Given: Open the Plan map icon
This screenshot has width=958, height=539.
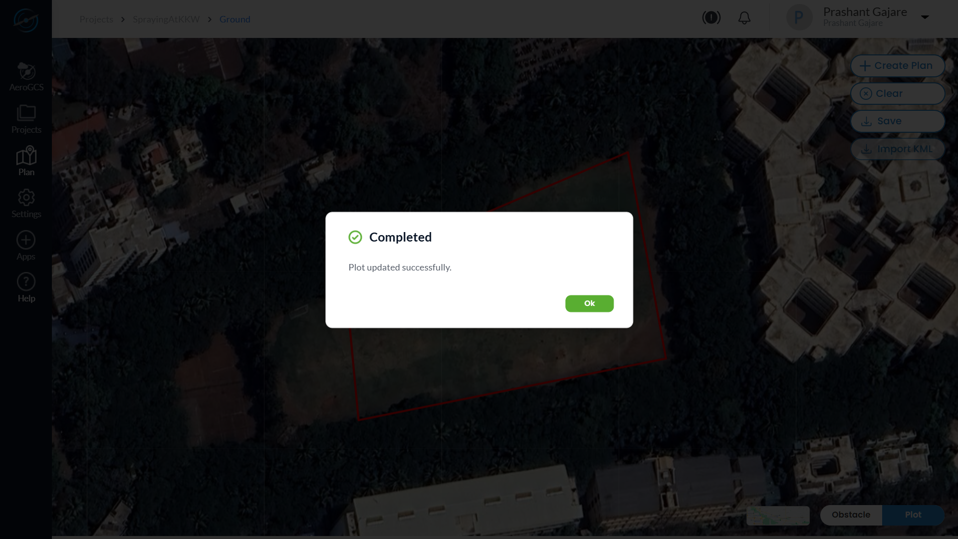Looking at the screenshot, I should [26, 155].
